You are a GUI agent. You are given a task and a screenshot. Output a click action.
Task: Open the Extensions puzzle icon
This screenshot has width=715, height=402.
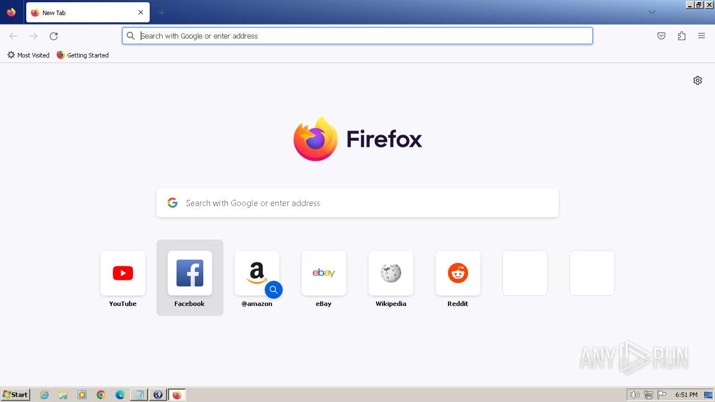[x=681, y=36]
